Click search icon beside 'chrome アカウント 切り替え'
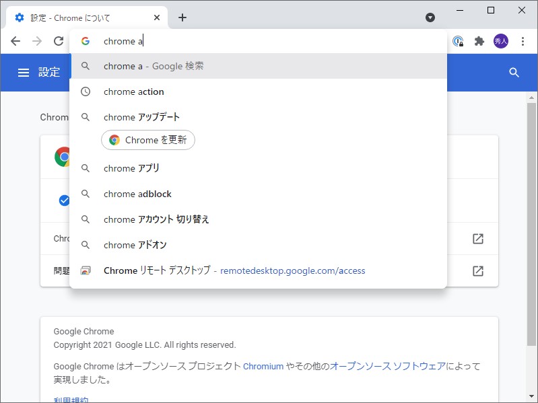Image resolution: width=538 pixels, height=403 pixels. coord(86,219)
